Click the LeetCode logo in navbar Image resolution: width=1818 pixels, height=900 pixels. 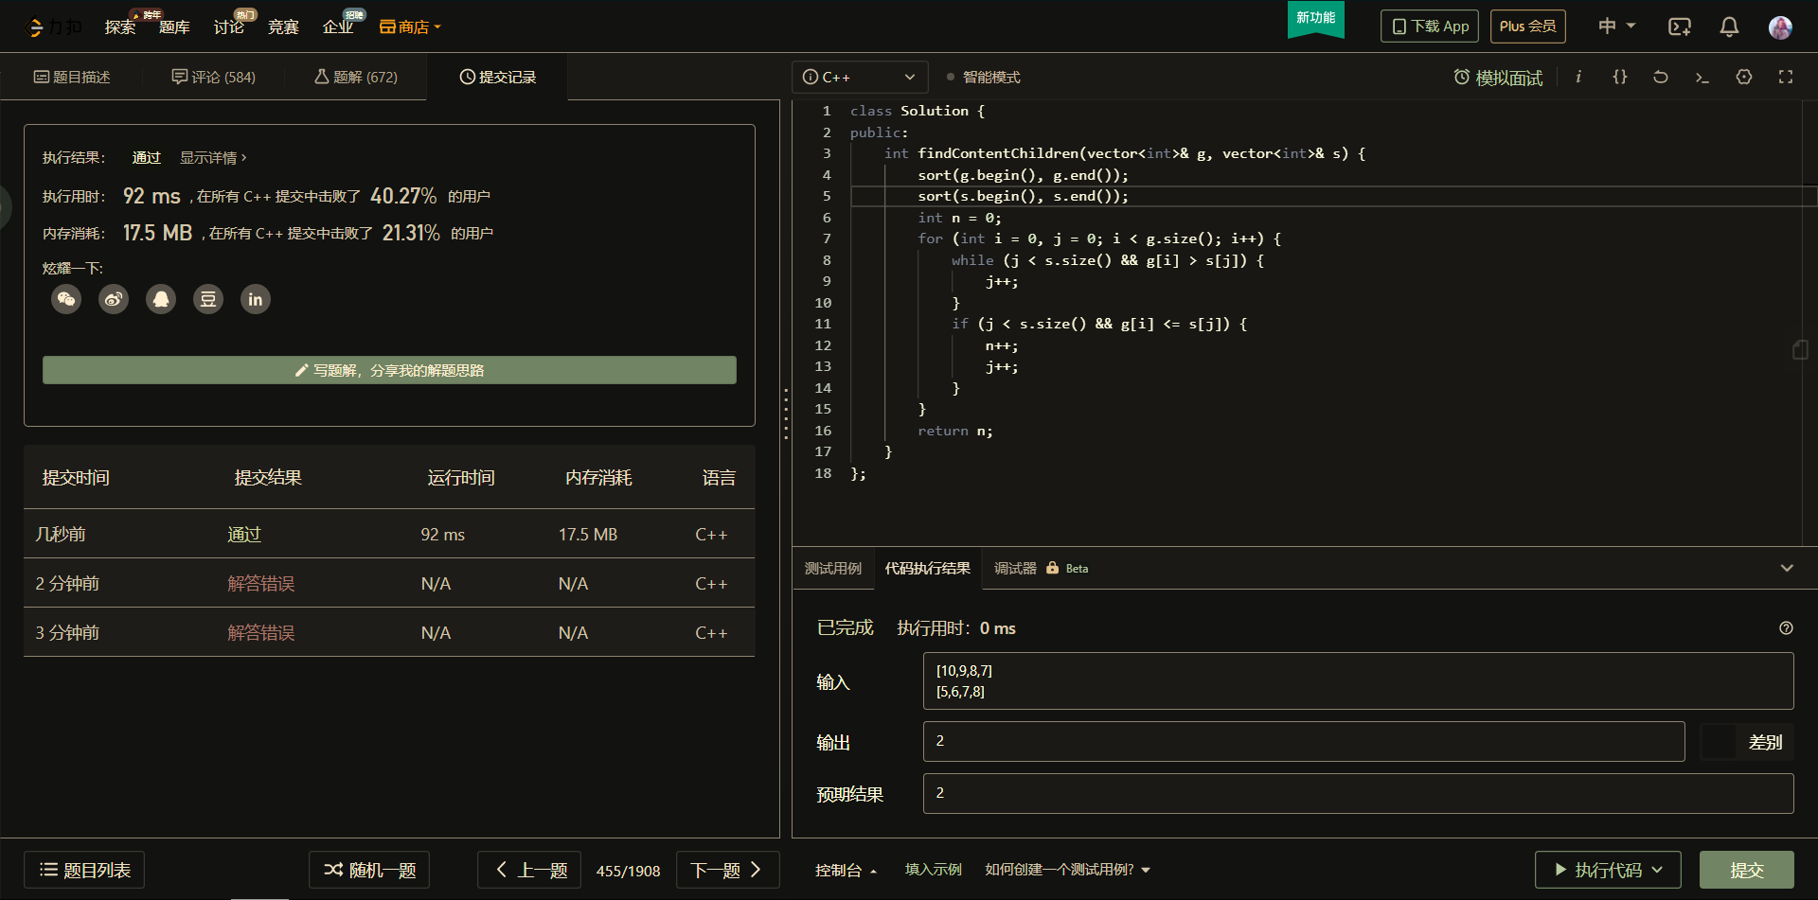(53, 26)
